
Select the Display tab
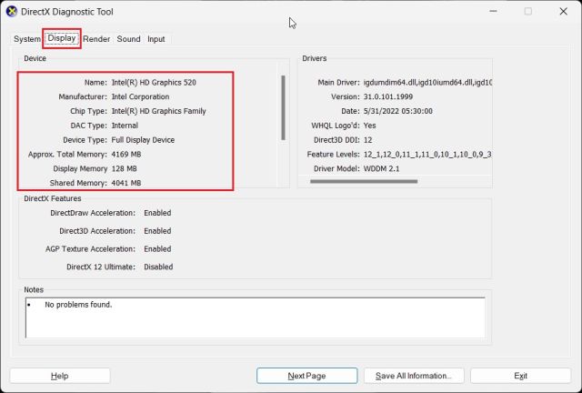tap(62, 38)
